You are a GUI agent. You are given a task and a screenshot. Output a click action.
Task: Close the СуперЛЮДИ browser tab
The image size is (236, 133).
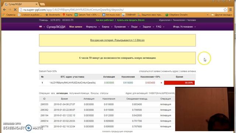[36, 4]
